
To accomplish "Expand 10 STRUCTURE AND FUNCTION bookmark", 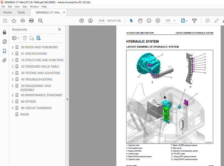I will [x=13, y=60].
